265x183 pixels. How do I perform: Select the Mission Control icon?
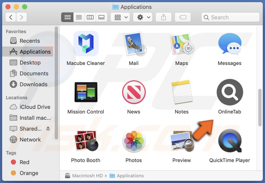point(86,92)
